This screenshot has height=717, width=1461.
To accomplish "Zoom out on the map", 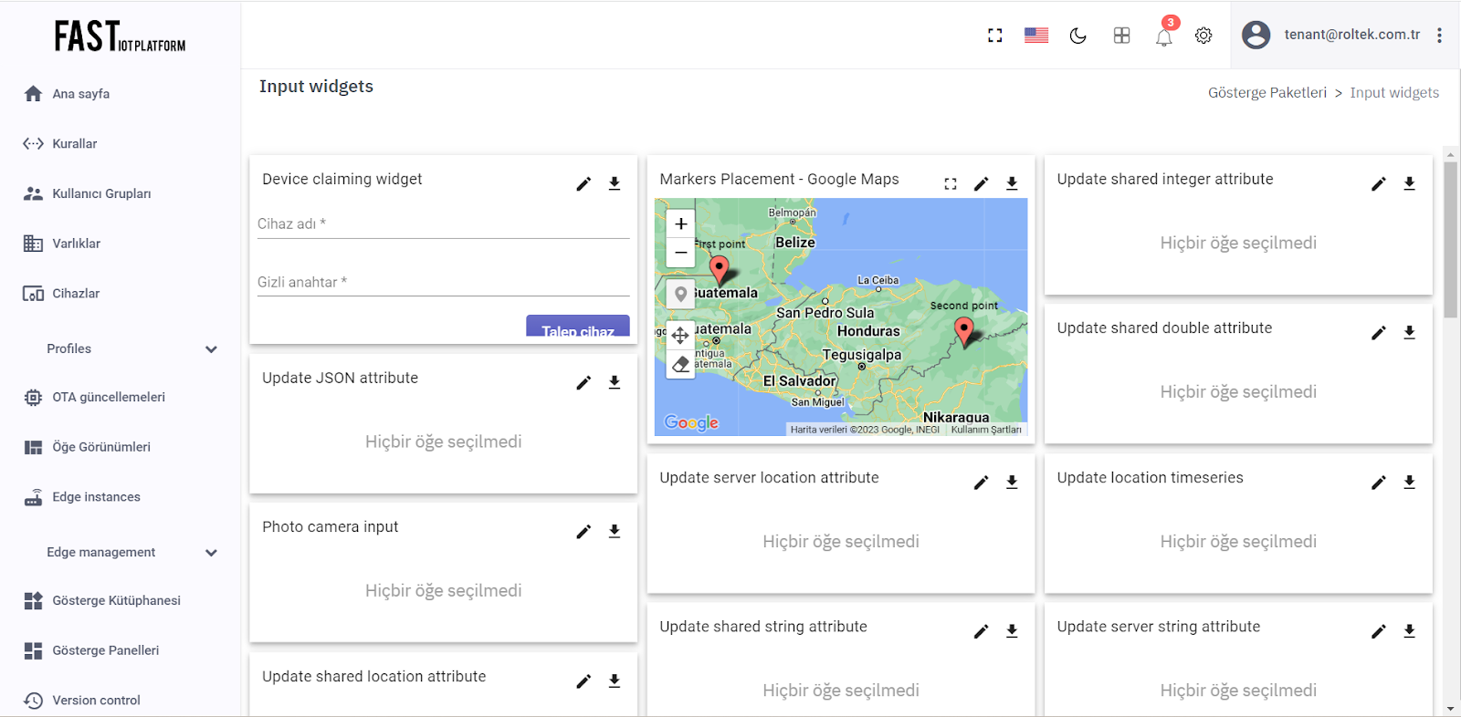I will [680, 253].
